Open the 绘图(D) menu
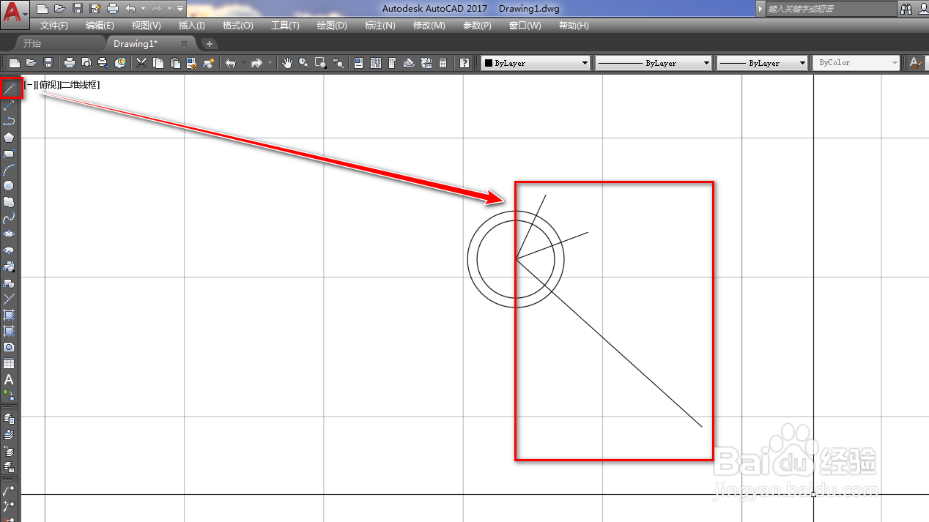Viewport: 929px width, 522px height. pos(332,26)
